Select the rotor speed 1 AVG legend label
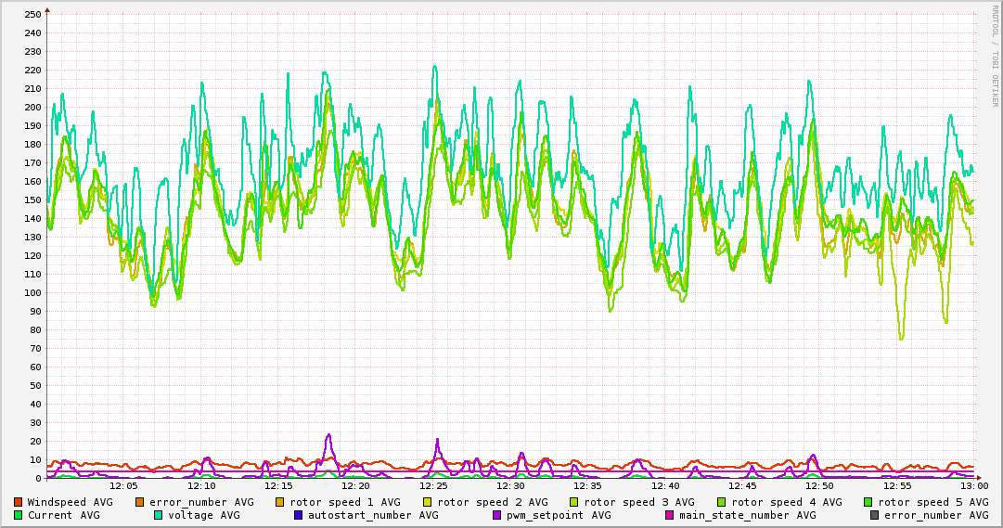 click(345, 503)
